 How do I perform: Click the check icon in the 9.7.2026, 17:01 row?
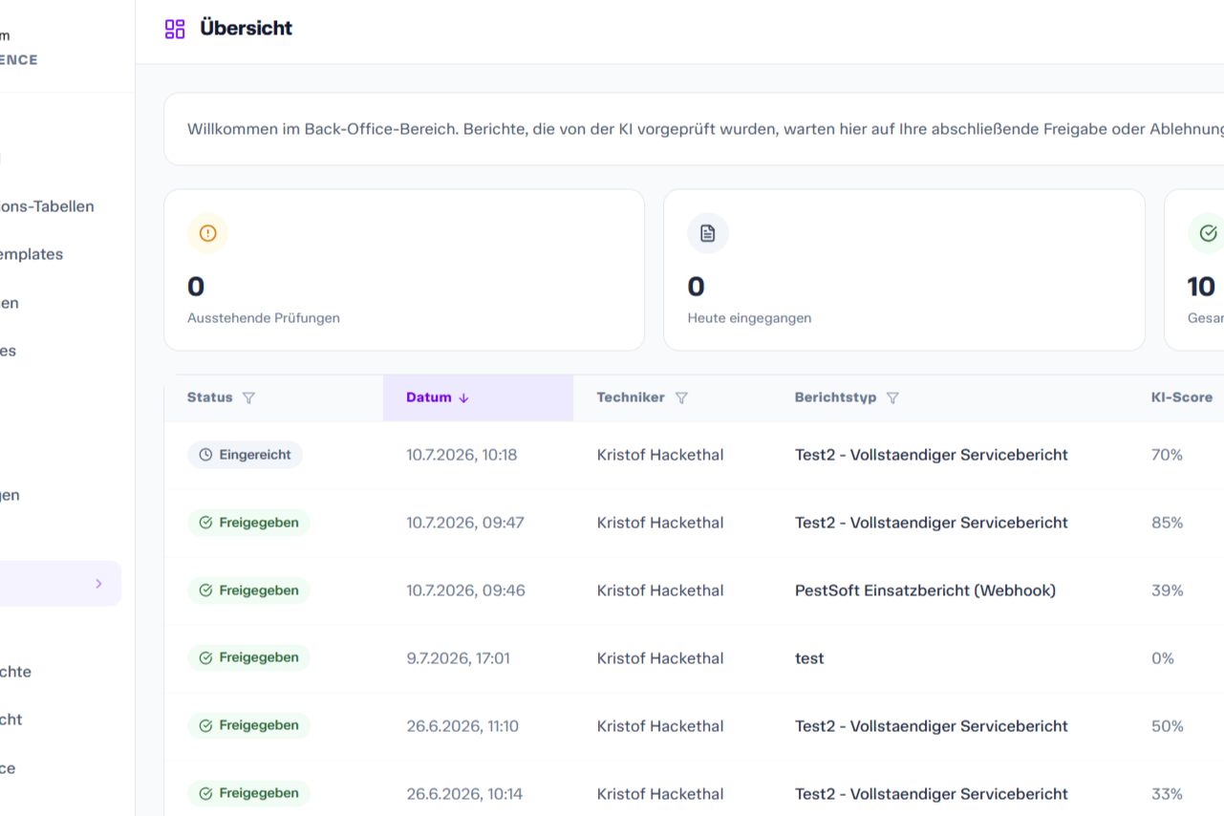coord(205,657)
